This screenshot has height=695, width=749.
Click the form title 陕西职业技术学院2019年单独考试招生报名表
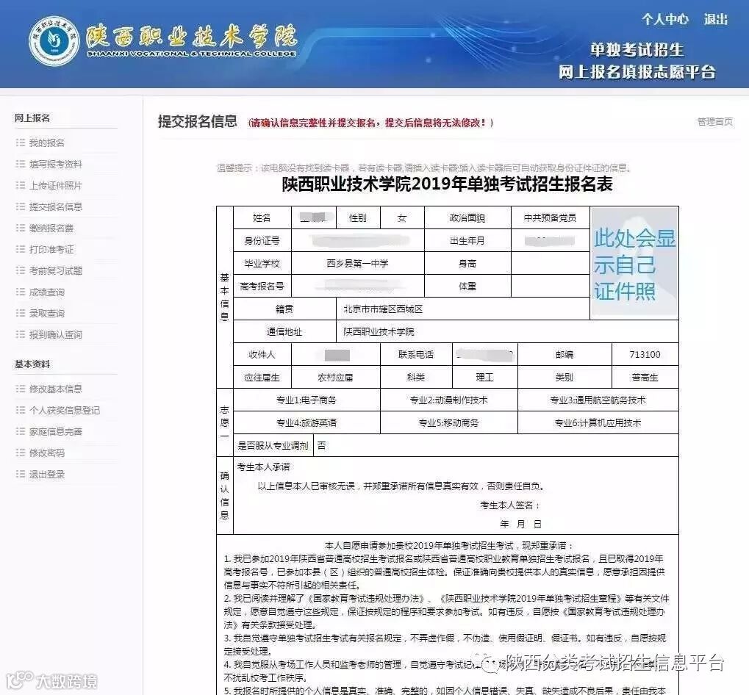(x=447, y=184)
